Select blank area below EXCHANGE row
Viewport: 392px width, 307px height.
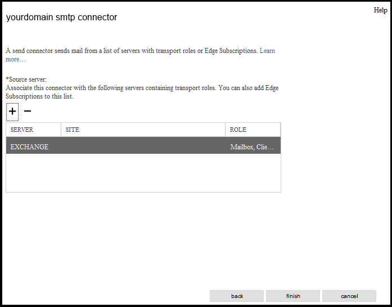coord(143,173)
